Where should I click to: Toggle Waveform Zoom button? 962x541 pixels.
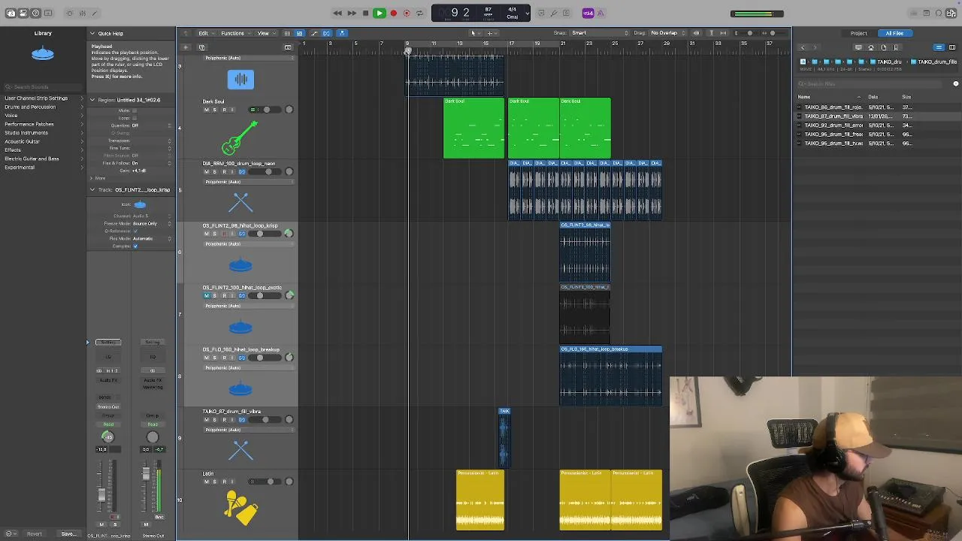click(696, 33)
